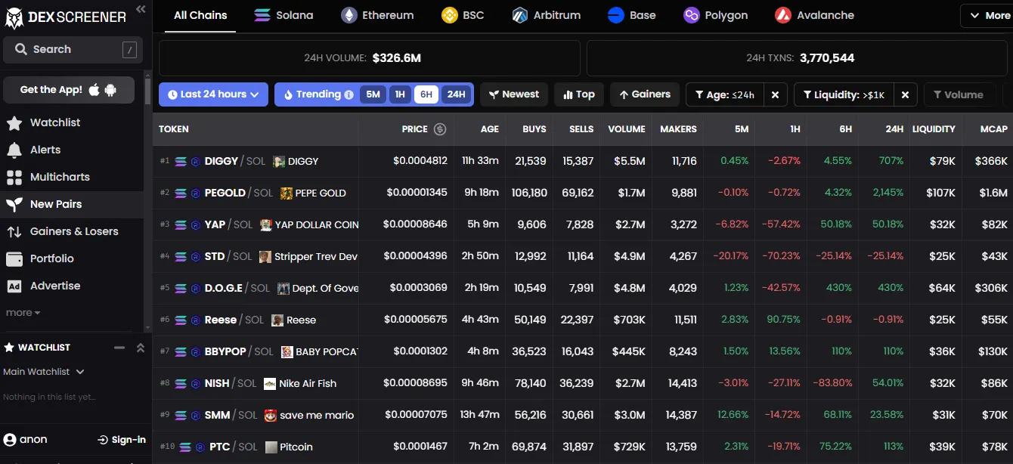Select the Base chain tab

pyautogui.click(x=632, y=14)
